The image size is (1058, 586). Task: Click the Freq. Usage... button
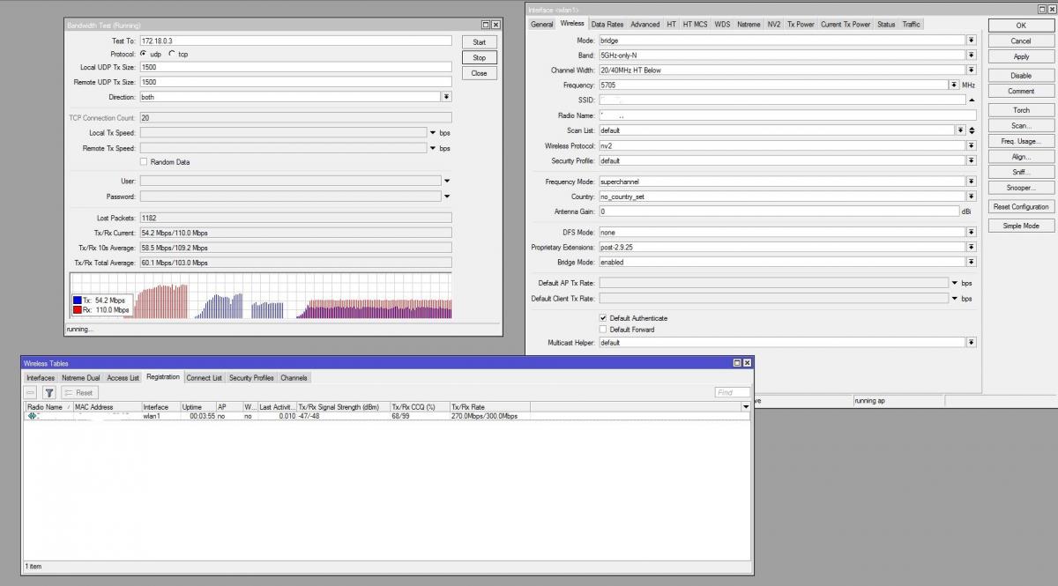pyautogui.click(x=1020, y=141)
